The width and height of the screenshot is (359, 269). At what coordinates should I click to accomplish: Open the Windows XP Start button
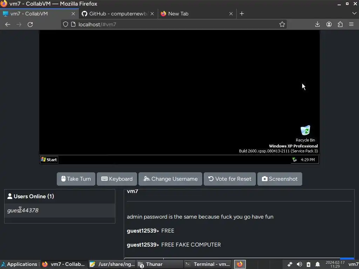tap(49, 160)
